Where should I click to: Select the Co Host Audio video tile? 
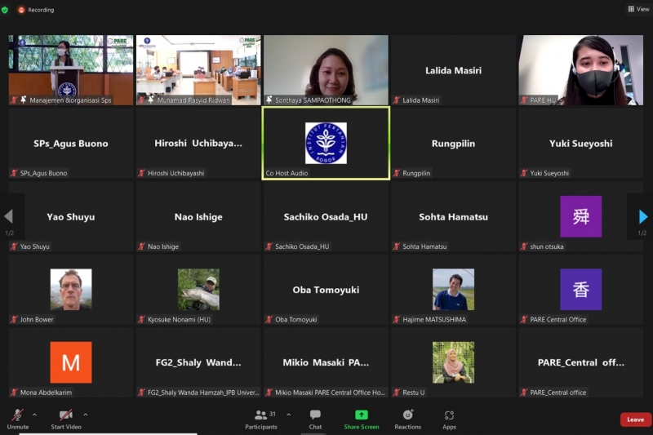(x=326, y=143)
